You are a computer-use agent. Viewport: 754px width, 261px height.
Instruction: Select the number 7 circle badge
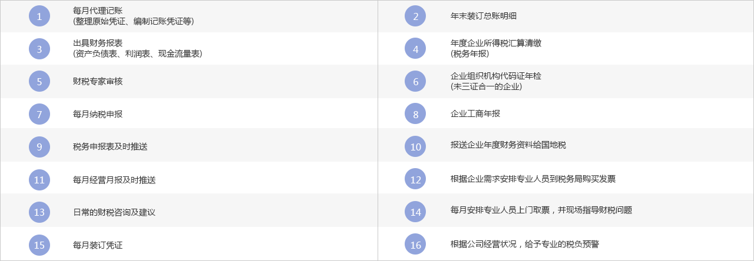click(x=39, y=114)
